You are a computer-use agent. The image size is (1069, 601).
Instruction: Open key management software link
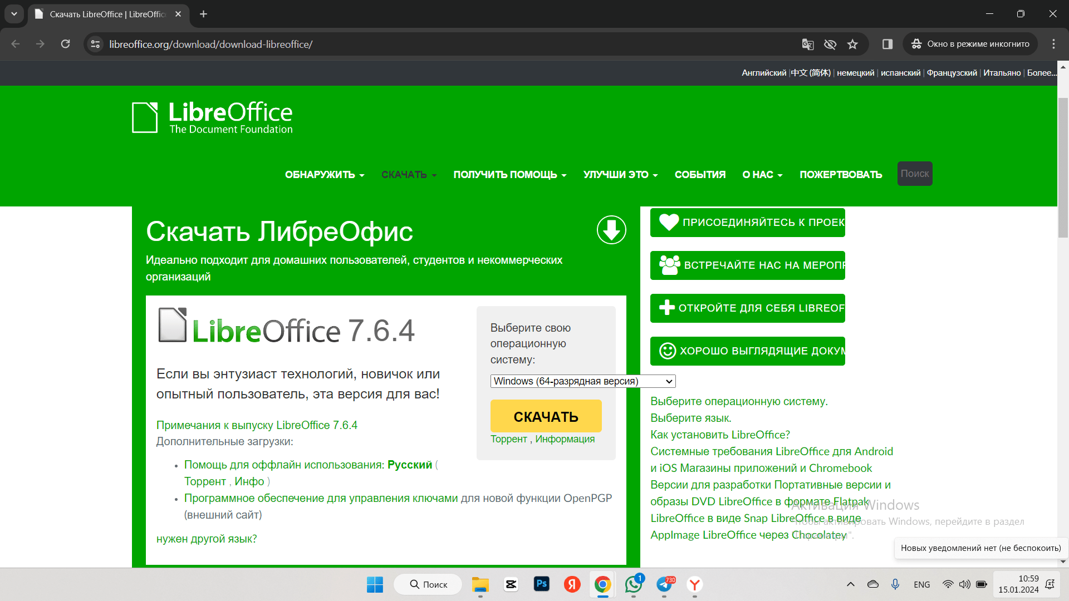[x=321, y=498]
